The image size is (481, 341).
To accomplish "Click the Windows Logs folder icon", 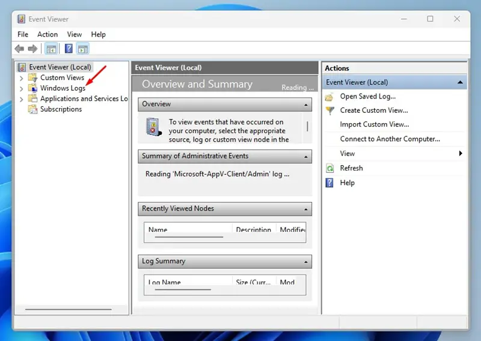I will click(33, 88).
